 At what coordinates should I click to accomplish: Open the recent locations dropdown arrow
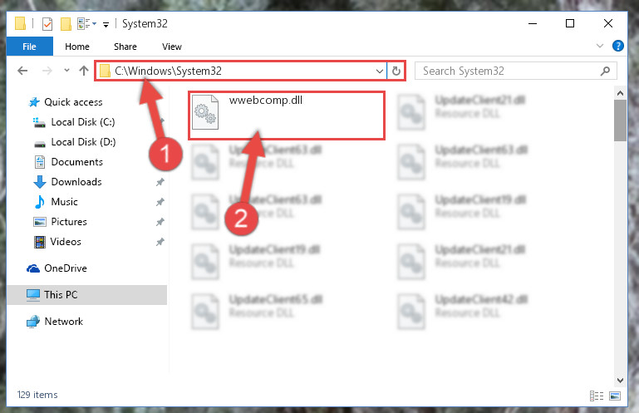66,71
